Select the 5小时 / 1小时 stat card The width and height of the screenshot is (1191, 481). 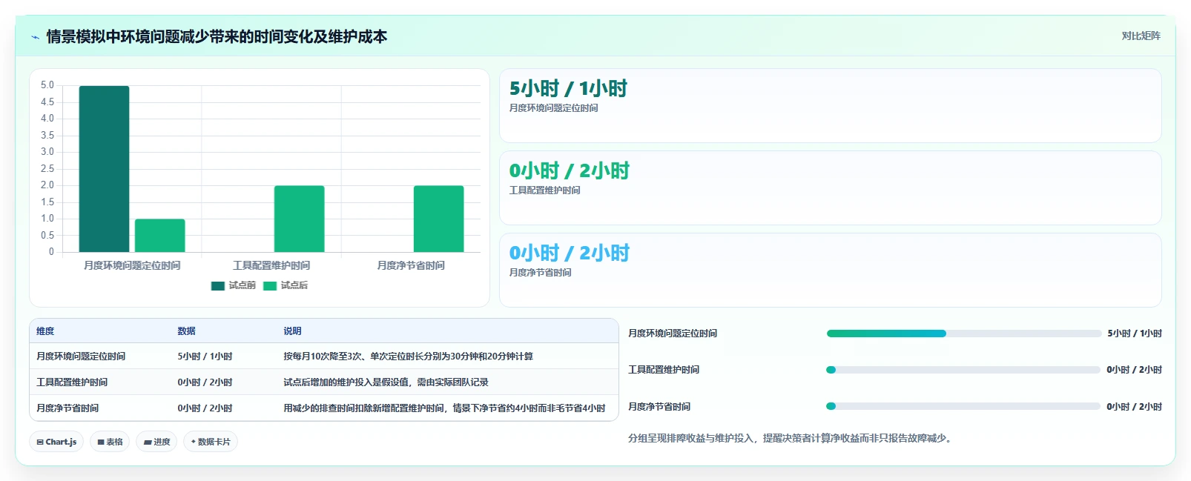[831, 105]
